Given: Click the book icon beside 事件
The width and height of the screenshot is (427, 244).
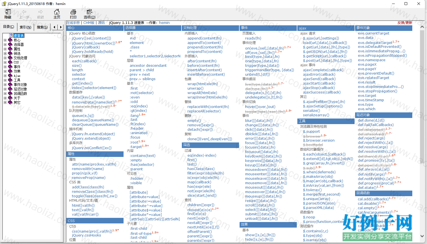Looking at the screenshot, I should click(x=11, y=67).
